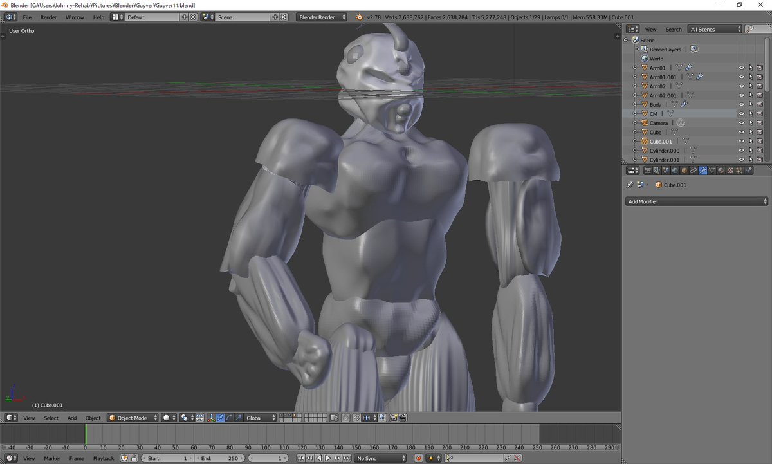Screen dimensions: 772x464
Task: Open the timeline Marker menu
Action: [52, 458]
